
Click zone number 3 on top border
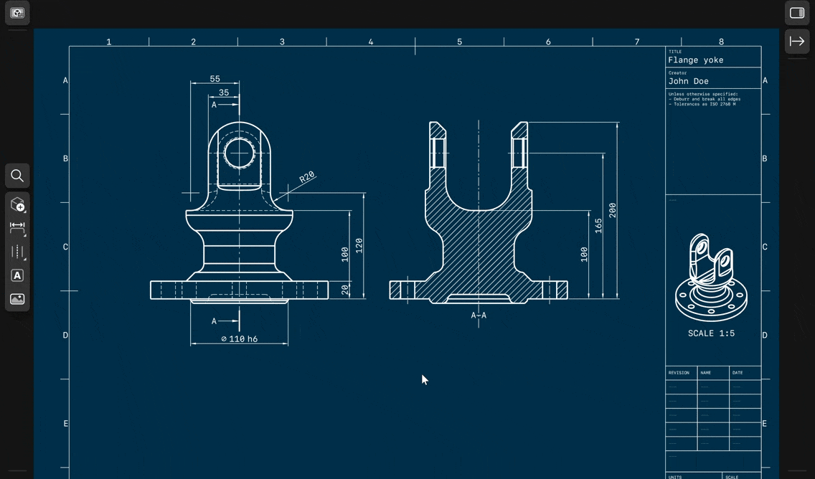coord(282,42)
